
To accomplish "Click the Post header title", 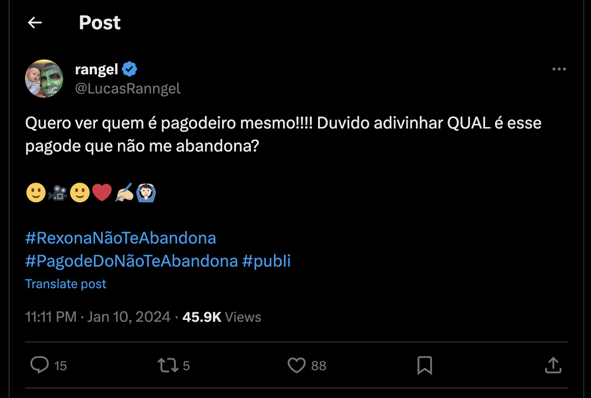I will point(100,23).
